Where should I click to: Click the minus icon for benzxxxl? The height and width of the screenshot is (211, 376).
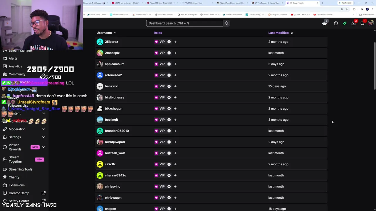pyautogui.click(x=169, y=86)
